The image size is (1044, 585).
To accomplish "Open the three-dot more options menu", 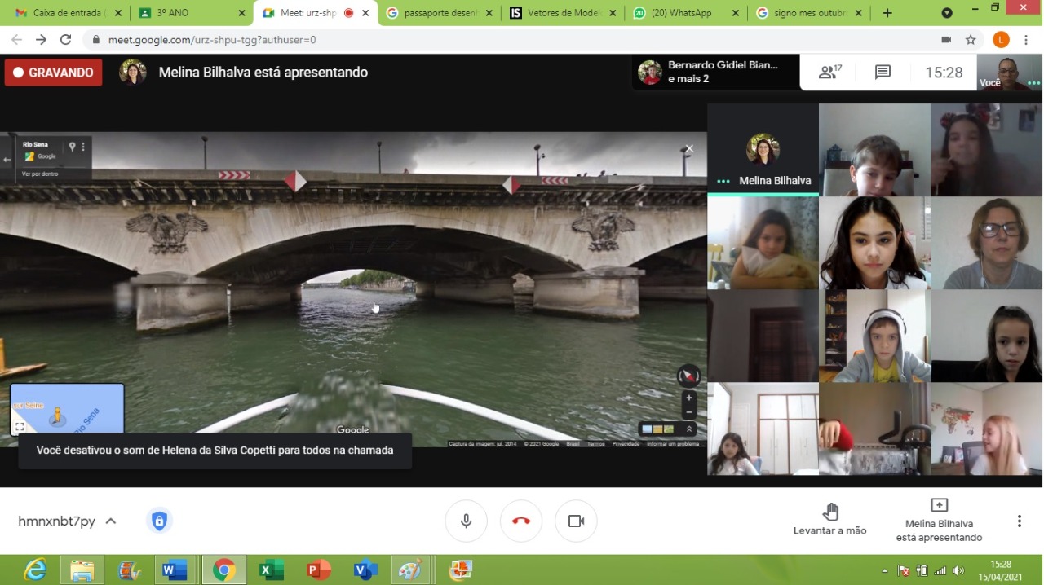I will pyautogui.click(x=1019, y=521).
